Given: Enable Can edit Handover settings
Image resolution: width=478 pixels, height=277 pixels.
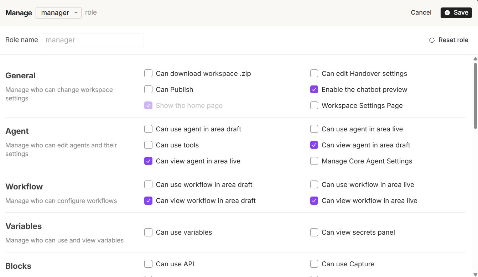Looking at the screenshot, I should pos(314,74).
